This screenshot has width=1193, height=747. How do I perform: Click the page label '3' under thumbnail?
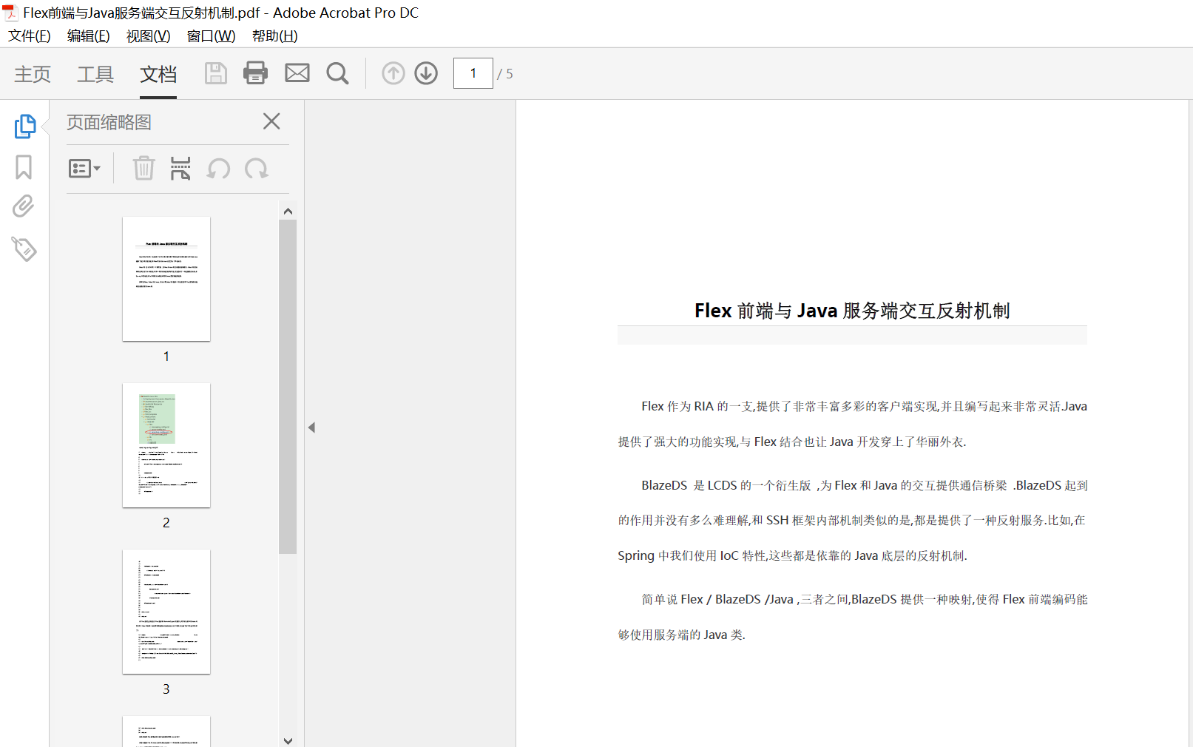click(166, 689)
